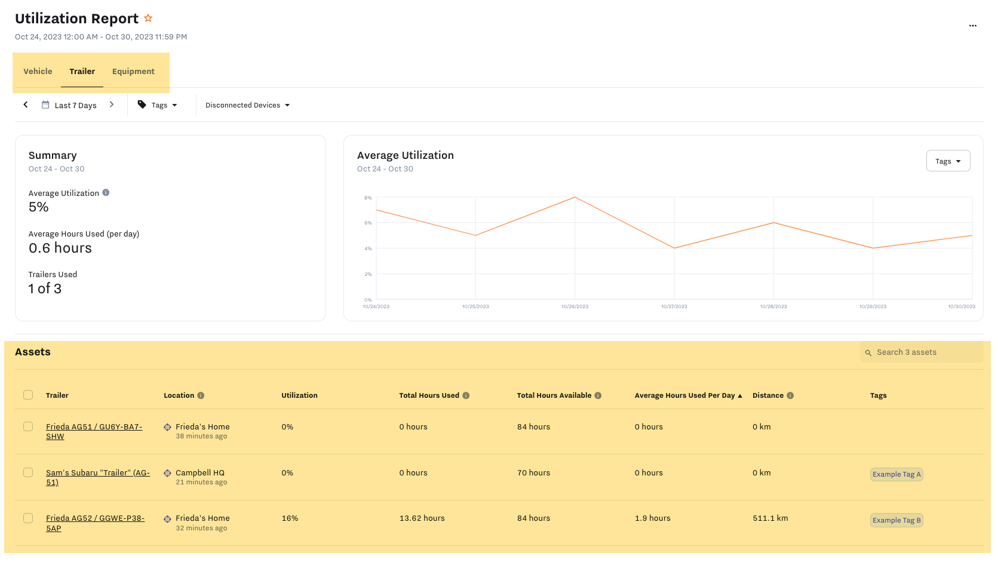Click the 1.9 hours average per day cell
This screenshot has width=998, height=565.
(x=652, y=518)
